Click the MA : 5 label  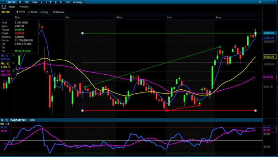pyautogui.click(x=5, y=56)
